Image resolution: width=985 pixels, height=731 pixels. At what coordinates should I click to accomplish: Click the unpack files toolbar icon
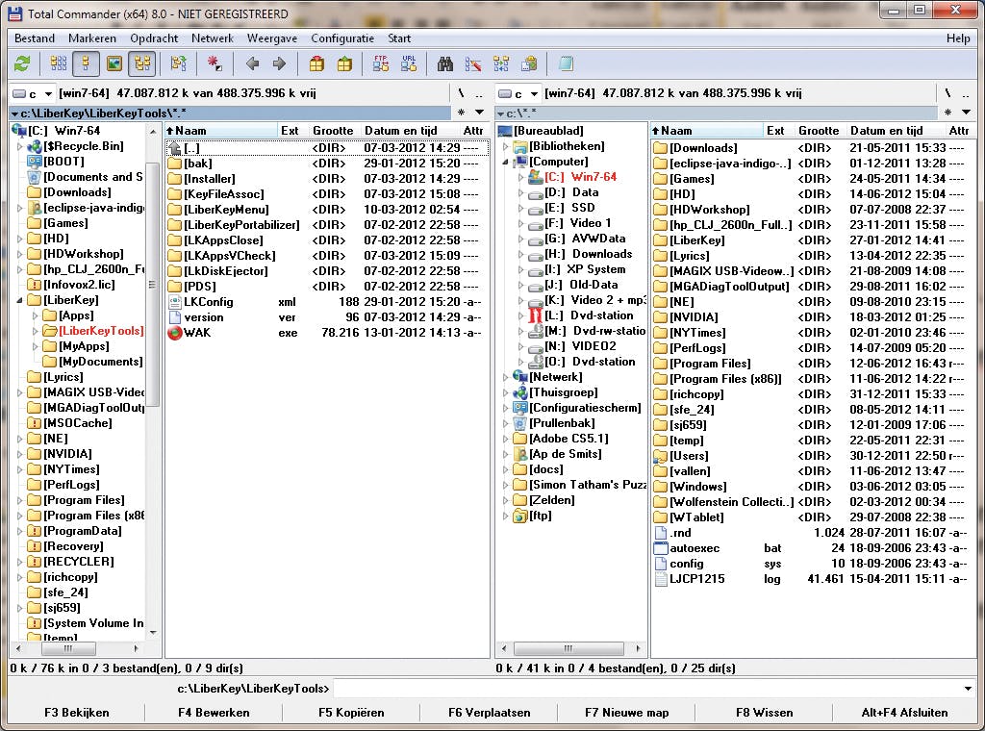pyautogui.click(x=345, y=63)
